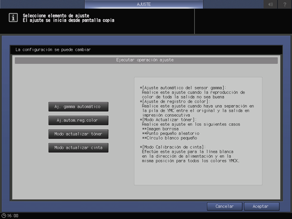
Task: Open help with the question mark icon
Action: 285,4
